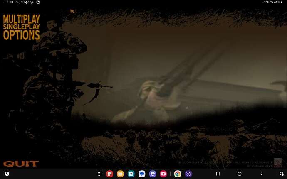
Task: Open the red Camera app icon
Action: (163, 174)
